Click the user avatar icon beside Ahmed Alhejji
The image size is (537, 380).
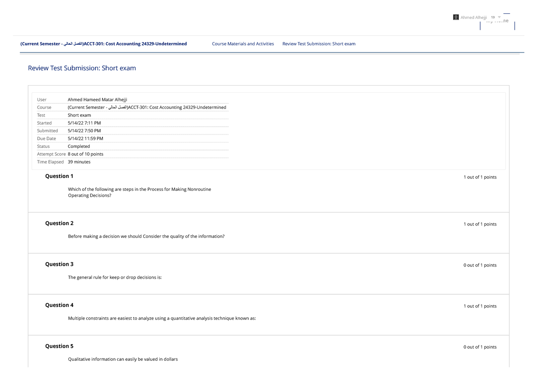456,17
